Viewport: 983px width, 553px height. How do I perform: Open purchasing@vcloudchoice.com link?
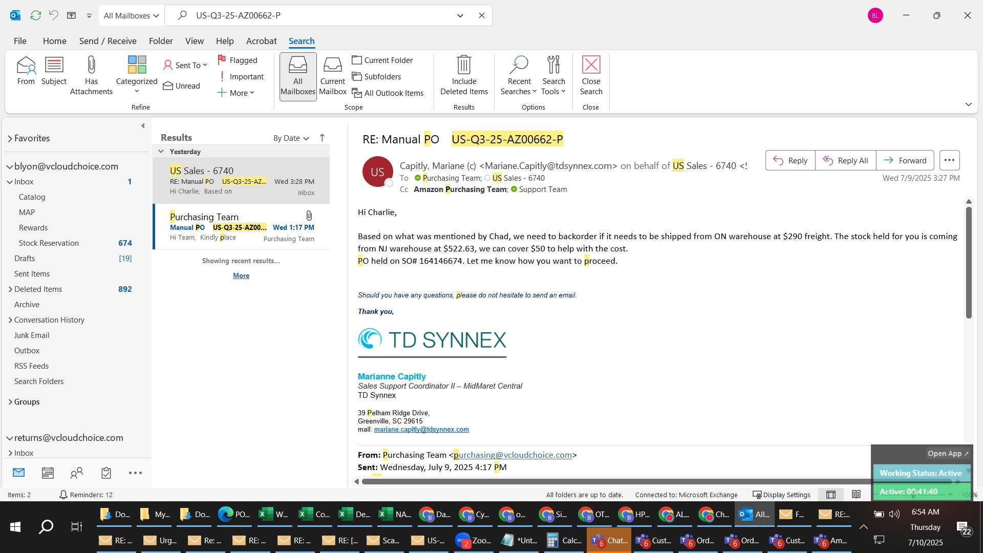512,455
